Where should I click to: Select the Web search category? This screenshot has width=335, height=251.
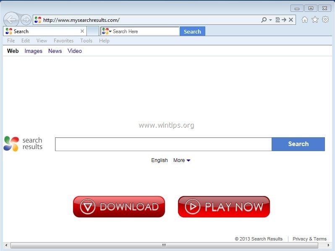tap(13, 51)
